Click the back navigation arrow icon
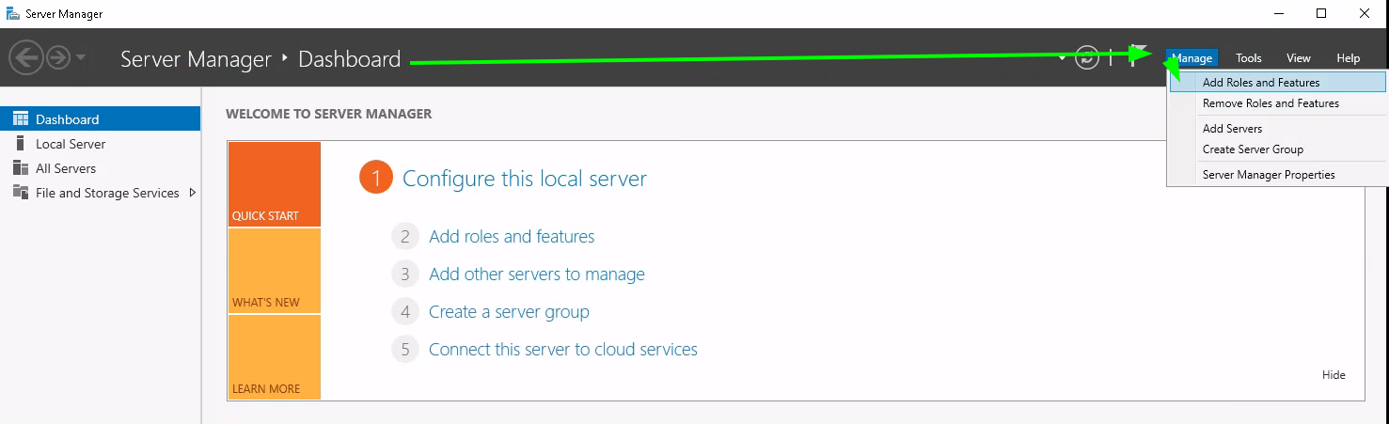 (x=25, y=58)
